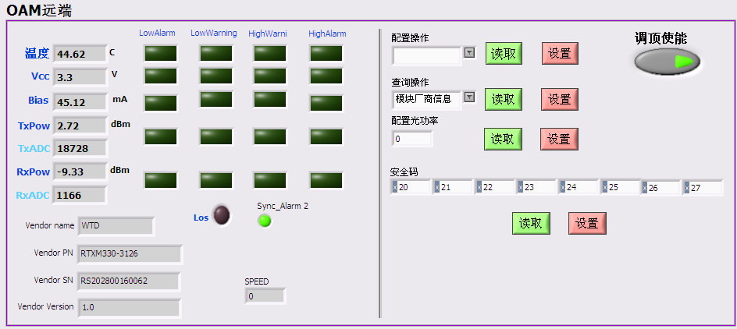Click the Bias LowWarning indicator light
The width and height of the screenshot is (737, 329).
[216, 100]
